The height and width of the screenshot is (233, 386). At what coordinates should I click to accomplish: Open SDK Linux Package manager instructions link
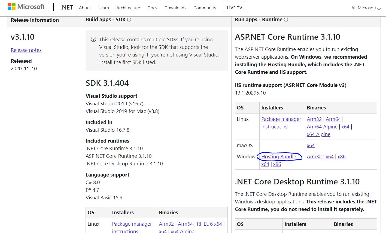(x=132, y=227)
